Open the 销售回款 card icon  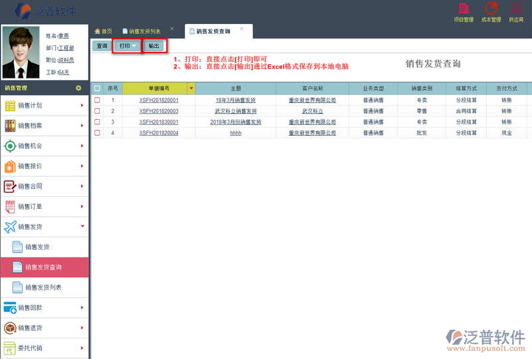click(x=10, y=308)
